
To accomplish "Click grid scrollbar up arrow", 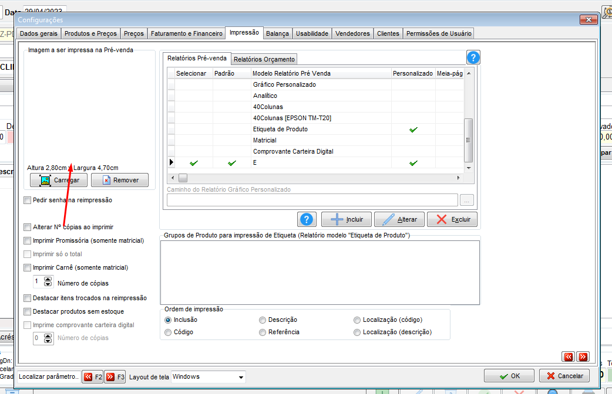I will pyautogui.click(x=469, y=73).
